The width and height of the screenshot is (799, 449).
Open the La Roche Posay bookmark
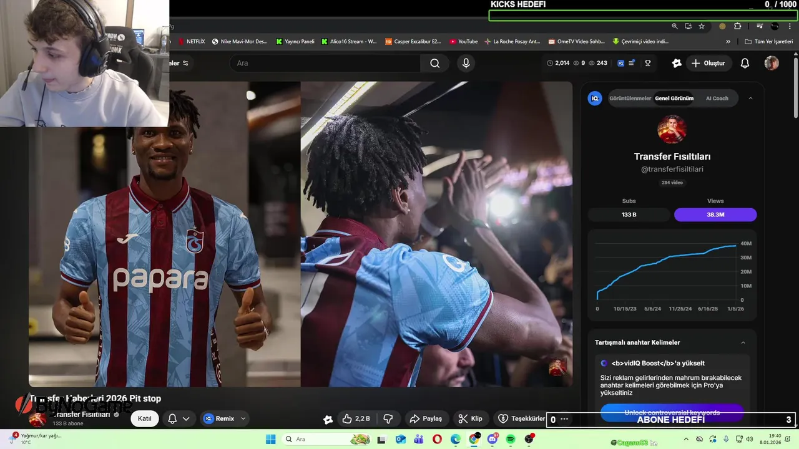point(512,42)
